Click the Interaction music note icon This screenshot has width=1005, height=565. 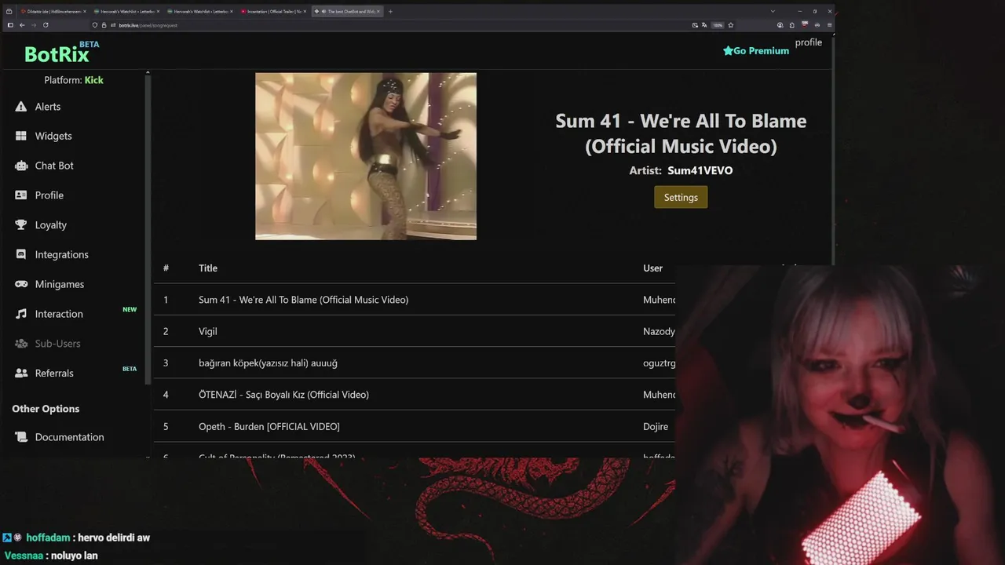click(21, 314)
